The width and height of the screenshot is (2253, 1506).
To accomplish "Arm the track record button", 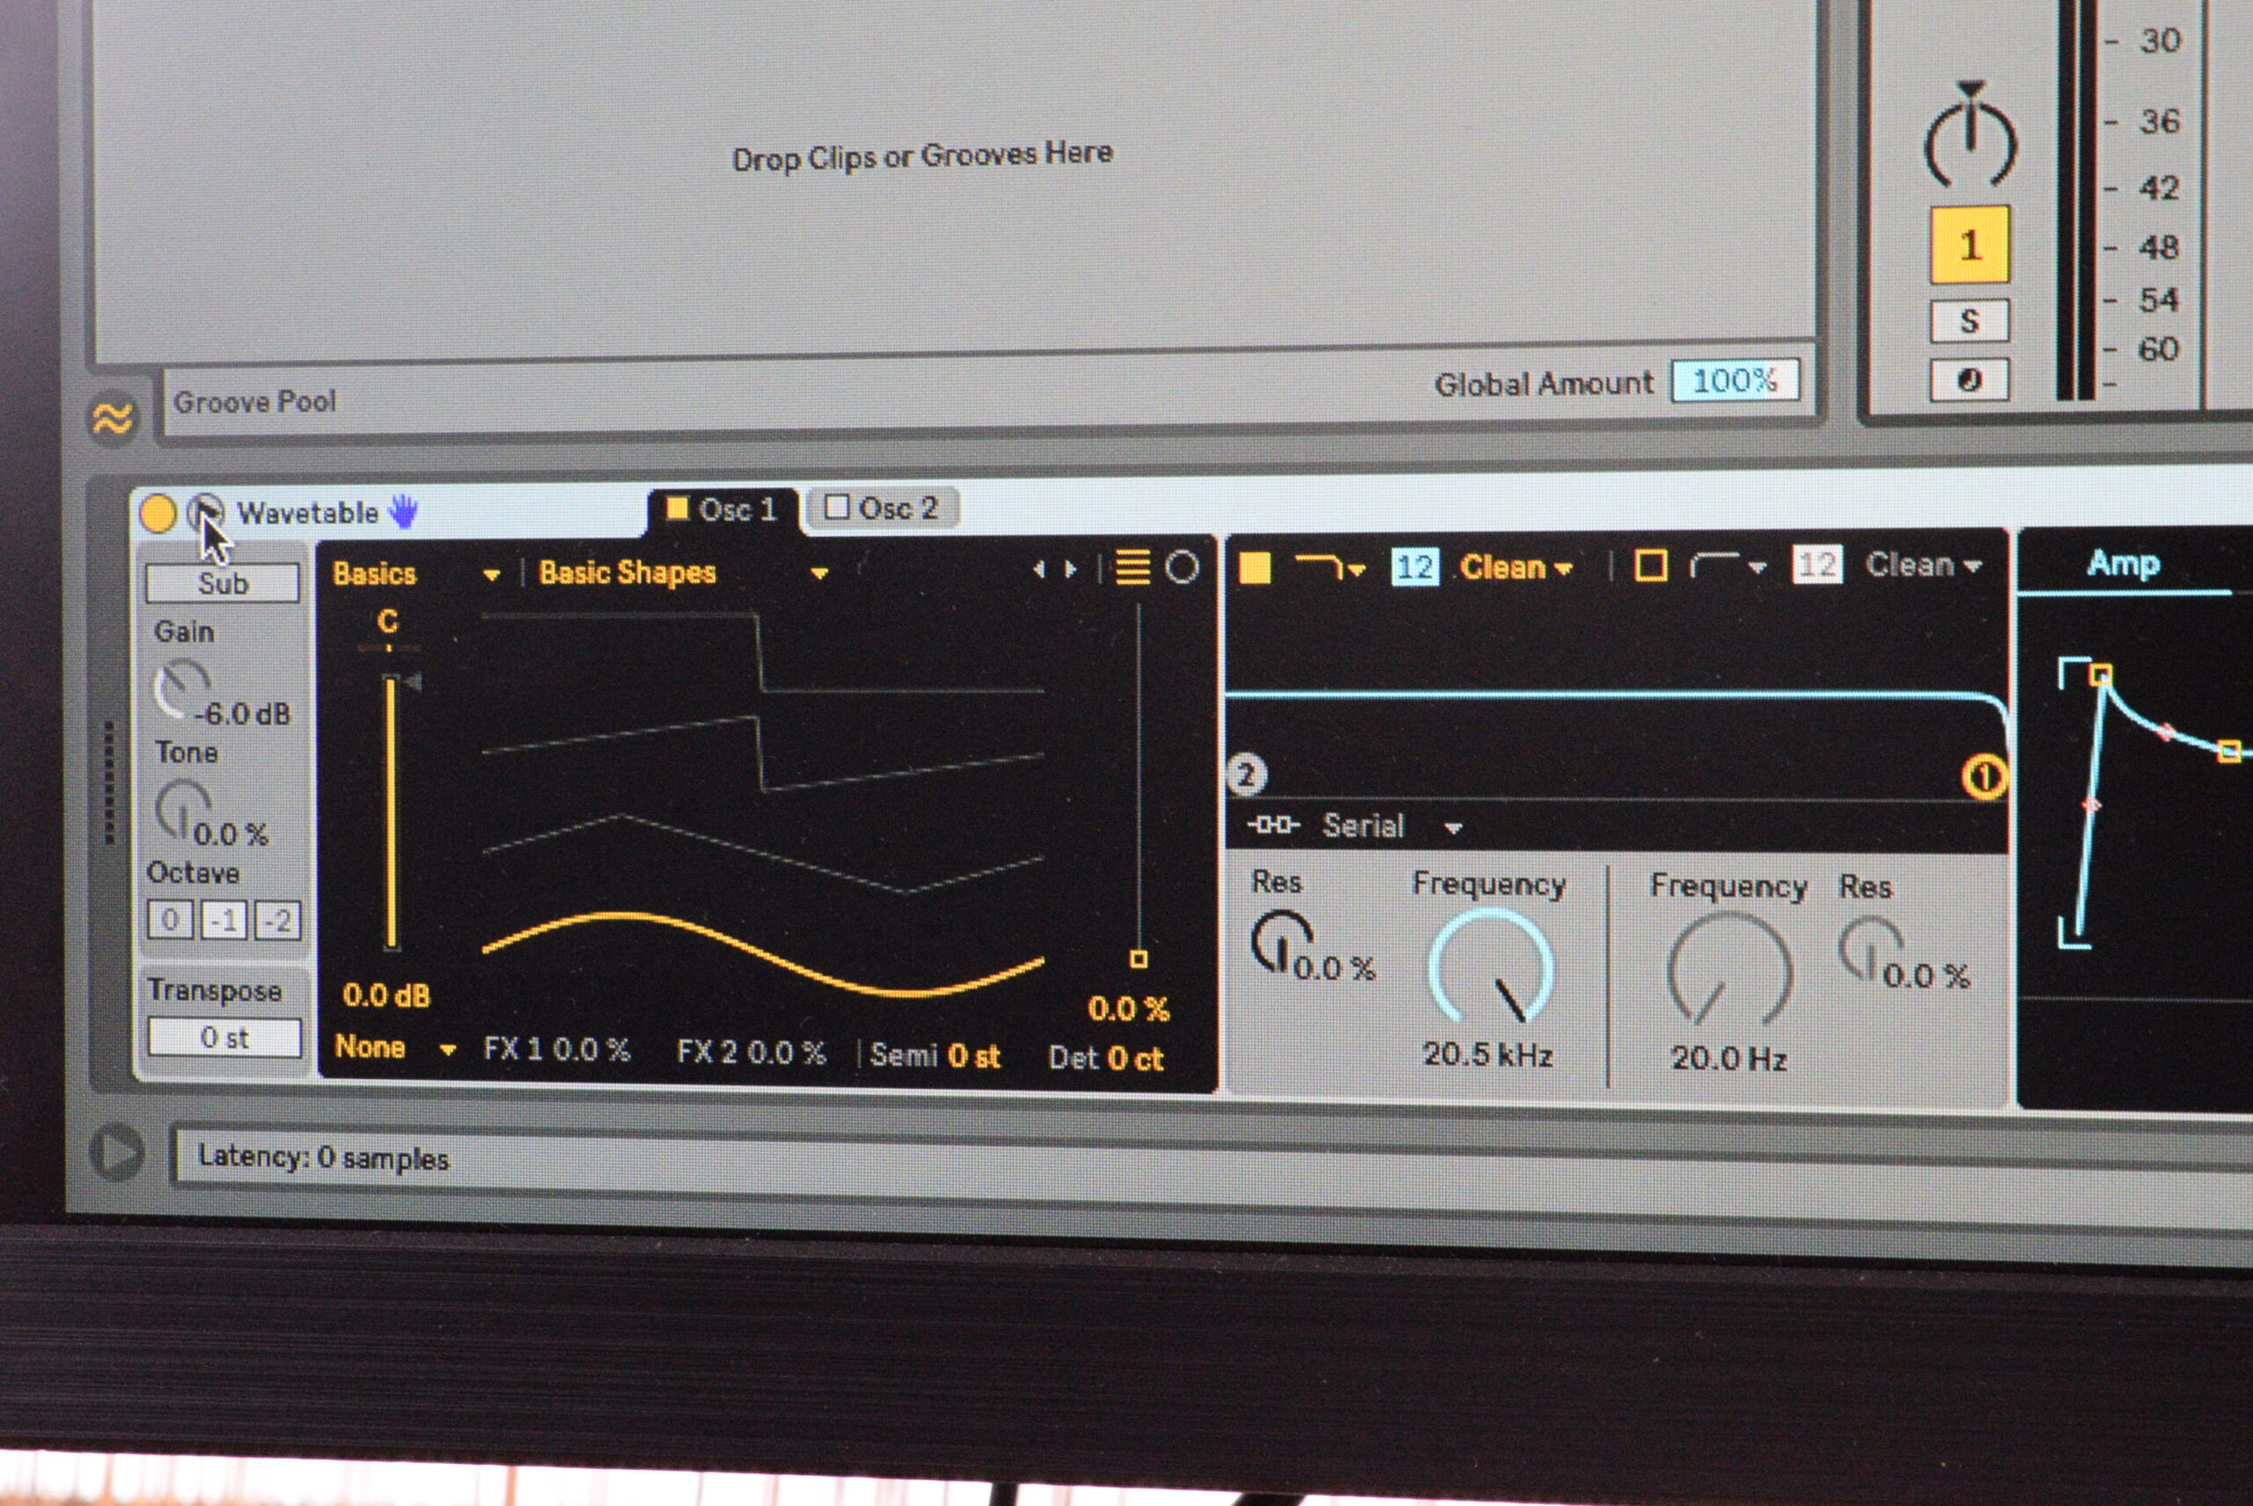I will point(1969,380).
